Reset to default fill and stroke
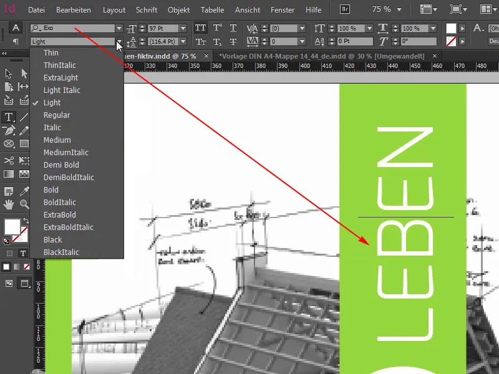Image resolution: width=499 pixels, height=374 pixels. [6, 241]
